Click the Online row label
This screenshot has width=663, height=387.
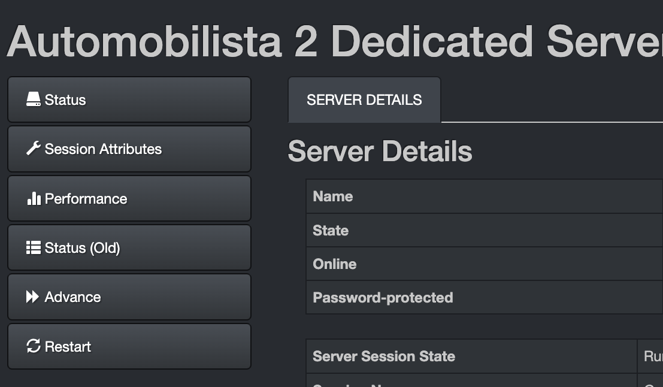(335, 264)
